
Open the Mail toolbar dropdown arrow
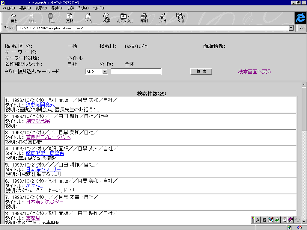(x=184, y=16)
